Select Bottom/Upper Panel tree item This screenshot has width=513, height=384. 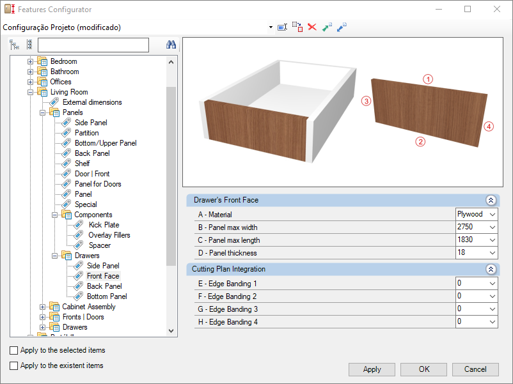[x=106, y=143]
